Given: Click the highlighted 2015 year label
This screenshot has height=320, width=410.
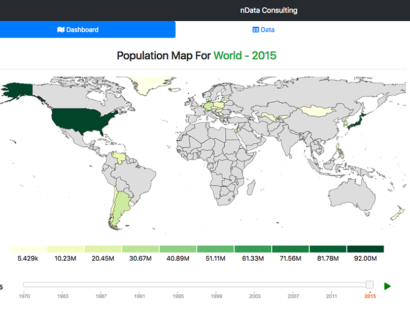Looking at the screenshot, I should point(370,296).
